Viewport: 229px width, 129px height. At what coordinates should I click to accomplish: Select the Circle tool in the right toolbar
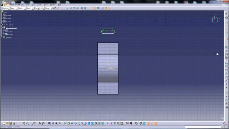point(226,70)
